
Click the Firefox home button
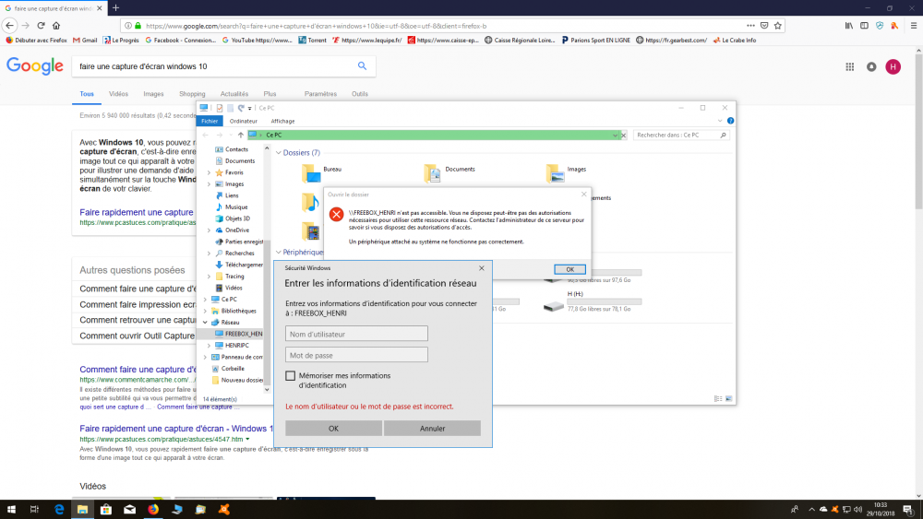(x=57, y=25)
